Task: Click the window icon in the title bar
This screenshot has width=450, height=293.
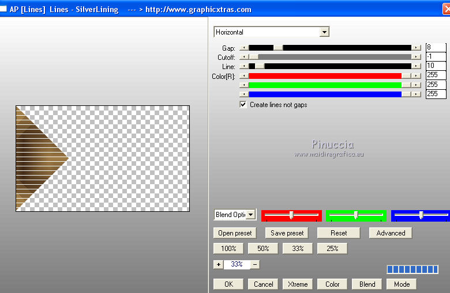Action: [x=3, y=9]
